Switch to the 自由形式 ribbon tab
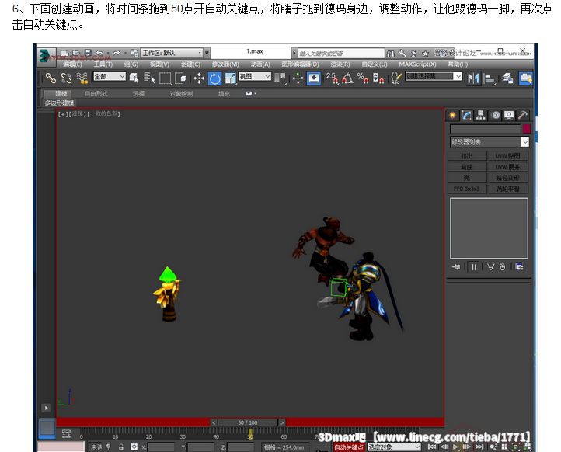The height and width of the screenshot is (452, 561). point(96,94)
